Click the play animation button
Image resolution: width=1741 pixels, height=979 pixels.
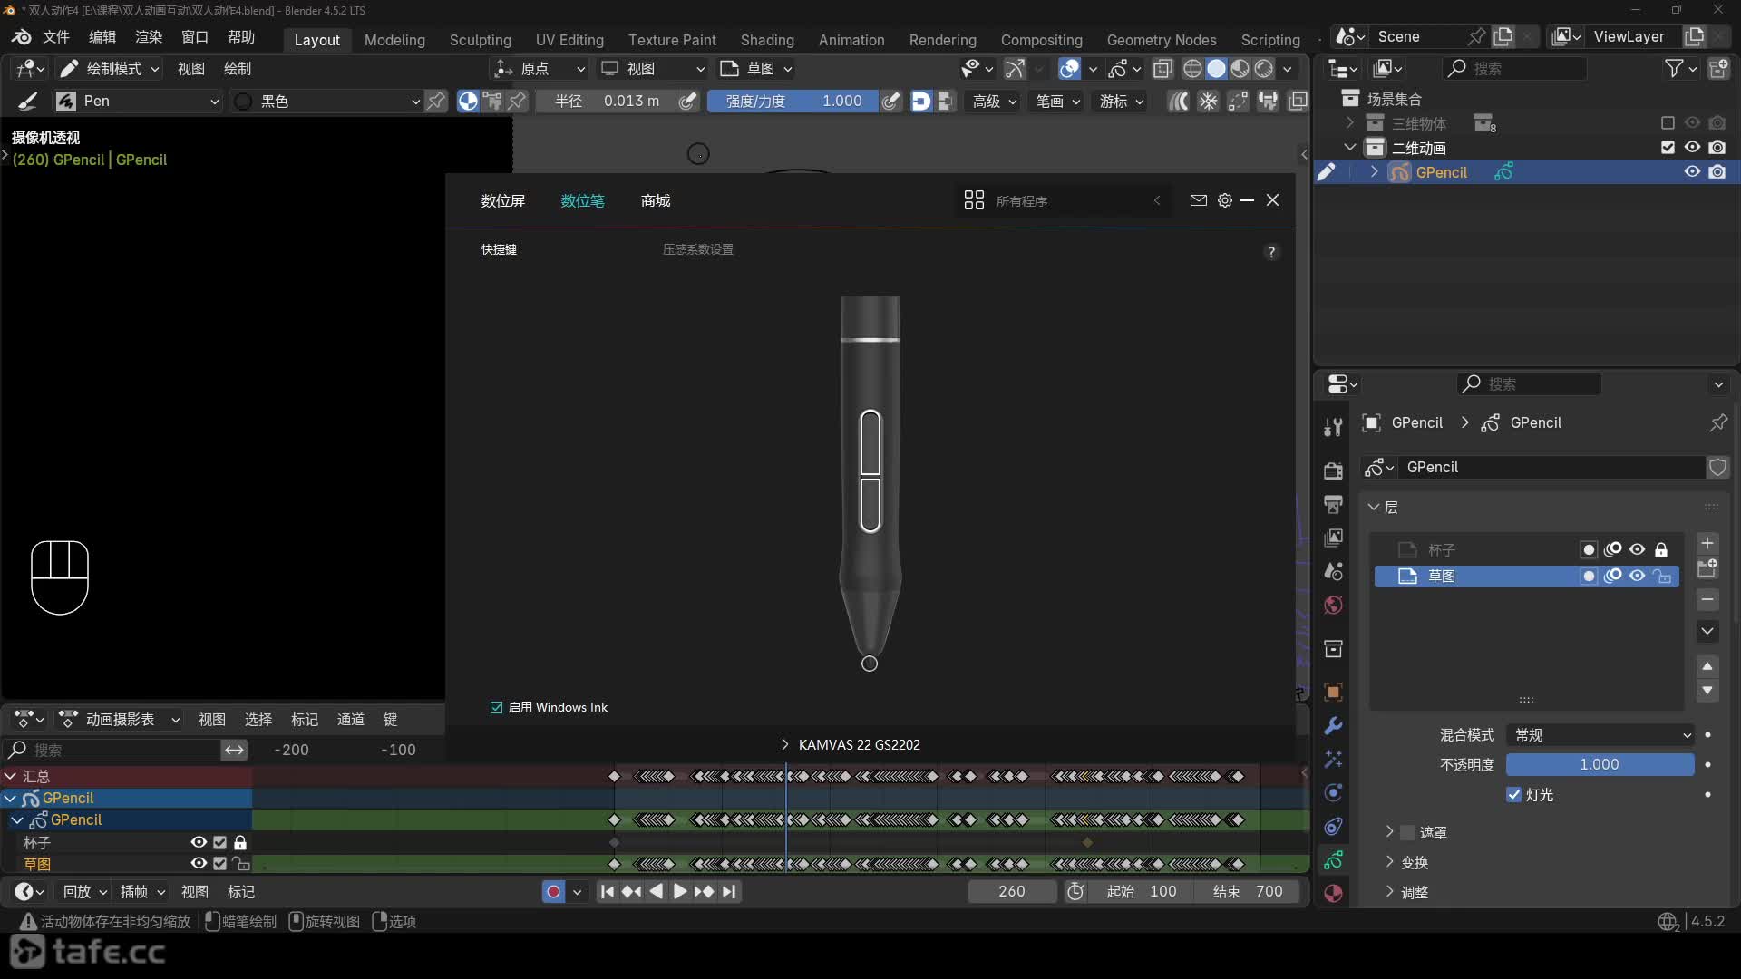pos(679,892)
